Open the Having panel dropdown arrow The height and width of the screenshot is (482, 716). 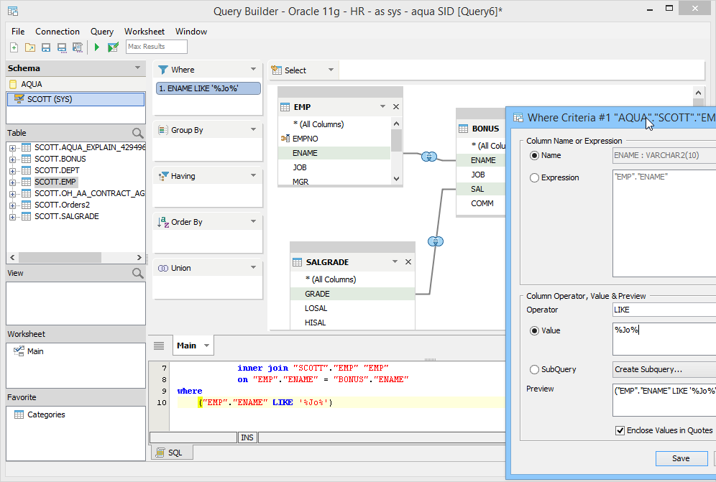coord(254,176)
